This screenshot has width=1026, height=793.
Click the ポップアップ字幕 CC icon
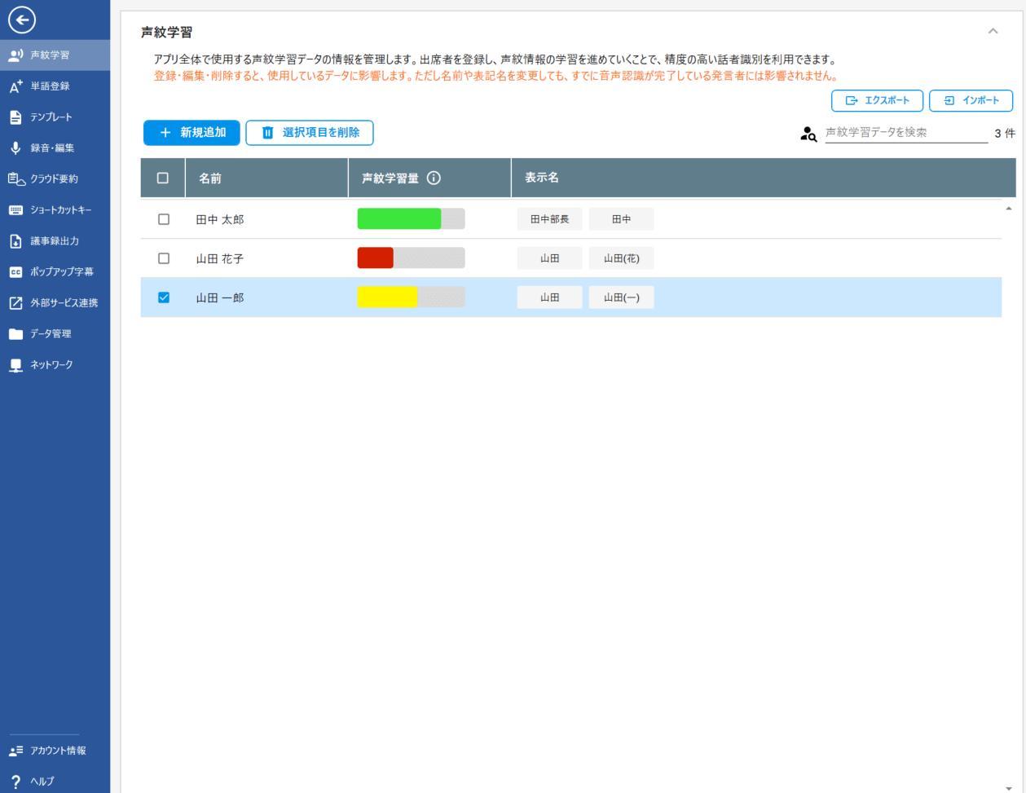pos(15,272)
